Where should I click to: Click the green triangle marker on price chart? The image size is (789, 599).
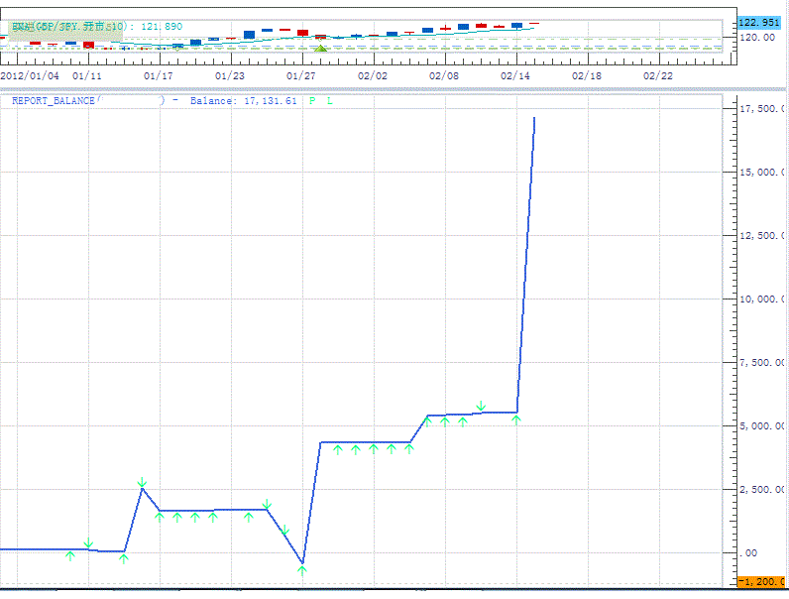pyautogui.click(x=320, y=48)
